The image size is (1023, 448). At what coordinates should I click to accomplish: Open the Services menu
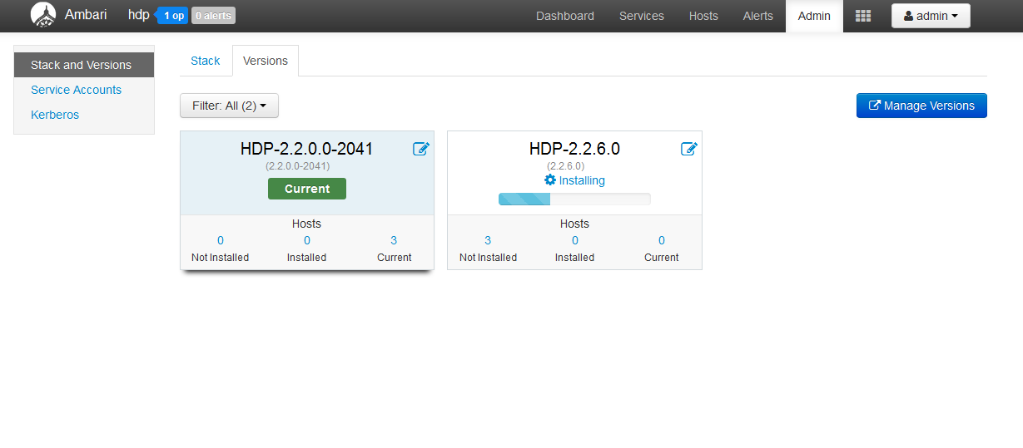(x=642, y=16)
